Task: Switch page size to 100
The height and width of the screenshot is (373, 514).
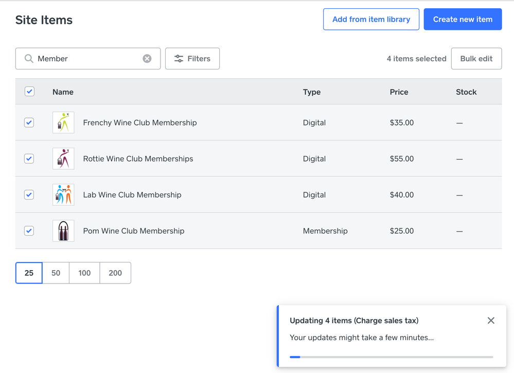Action: (84, 273)
